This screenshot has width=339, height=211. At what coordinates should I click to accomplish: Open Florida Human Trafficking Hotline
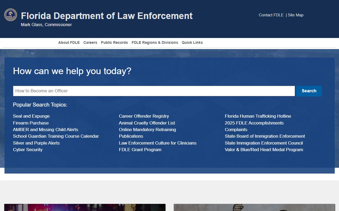pyautogui.click(x=258, y=116)
